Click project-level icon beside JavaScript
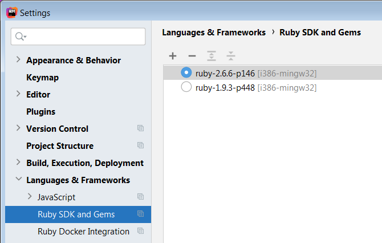The height and width of the screenshot is (243, 382). (x=140, y=196)
